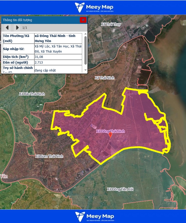Click the previous record arrow
The image size is (186, 223).
tap(7, 27)
